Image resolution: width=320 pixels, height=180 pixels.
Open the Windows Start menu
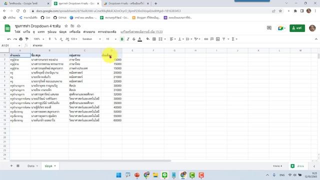[118, 175]
